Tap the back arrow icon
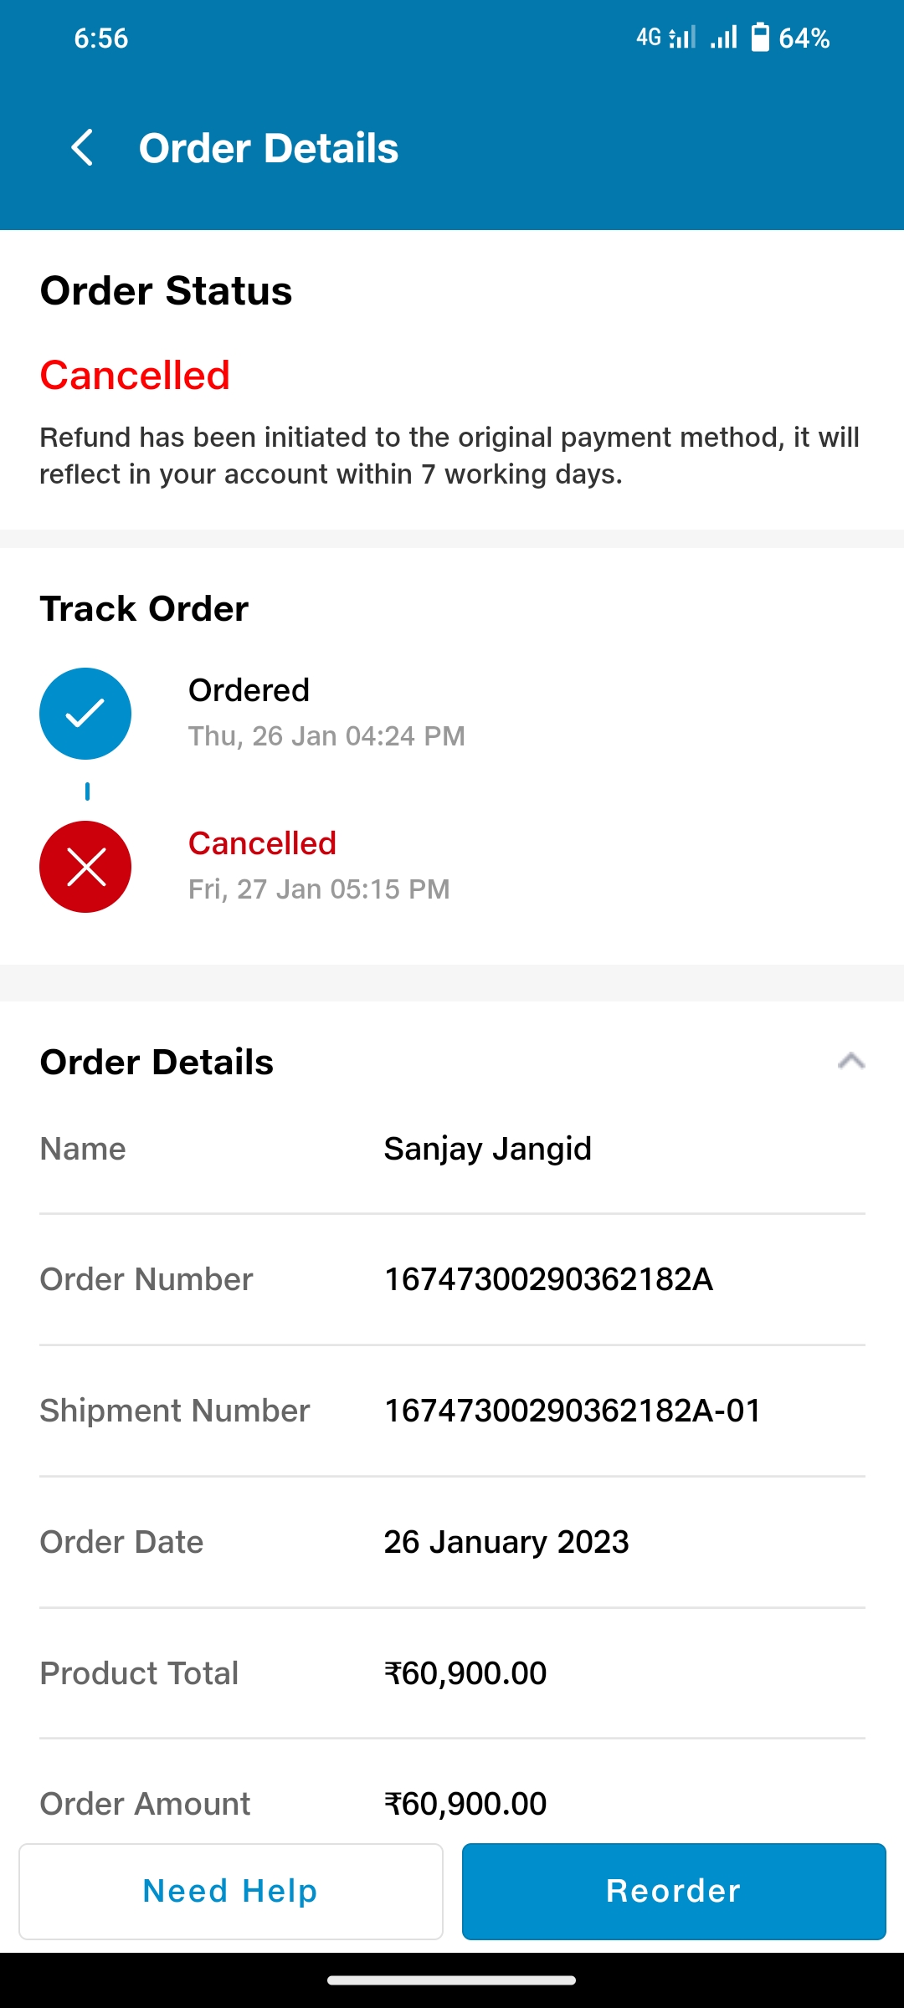This screenshot has width=904, height=2008. pyautogui.click(x=82, y=148)
